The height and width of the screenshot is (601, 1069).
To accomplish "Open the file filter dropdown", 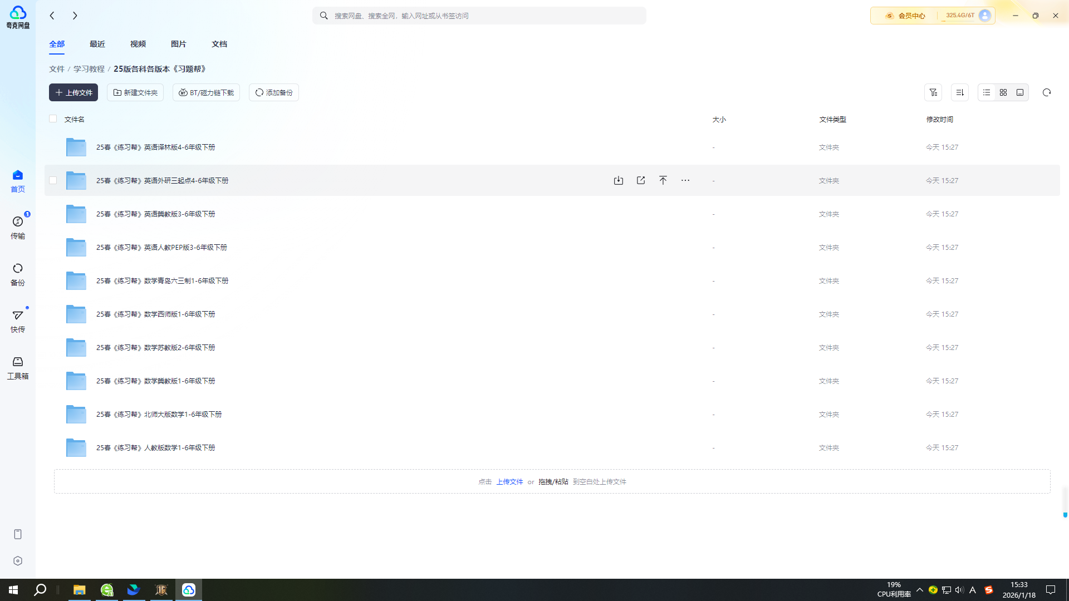I will click(x=933, y=92).
